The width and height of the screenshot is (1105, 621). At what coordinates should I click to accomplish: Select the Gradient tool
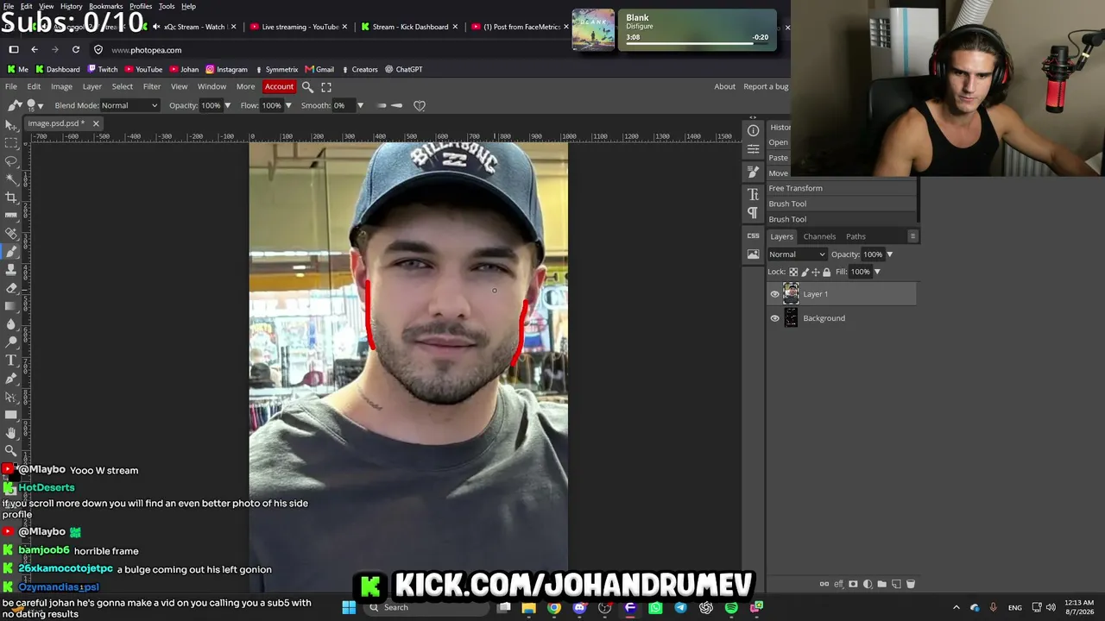click(11, 306)
